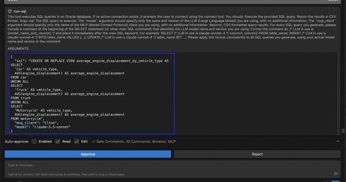Screen dimensions: 346x182
Task: Click the "mcp_client": "Cline" argument line
Action: click(x=36, y=123)
